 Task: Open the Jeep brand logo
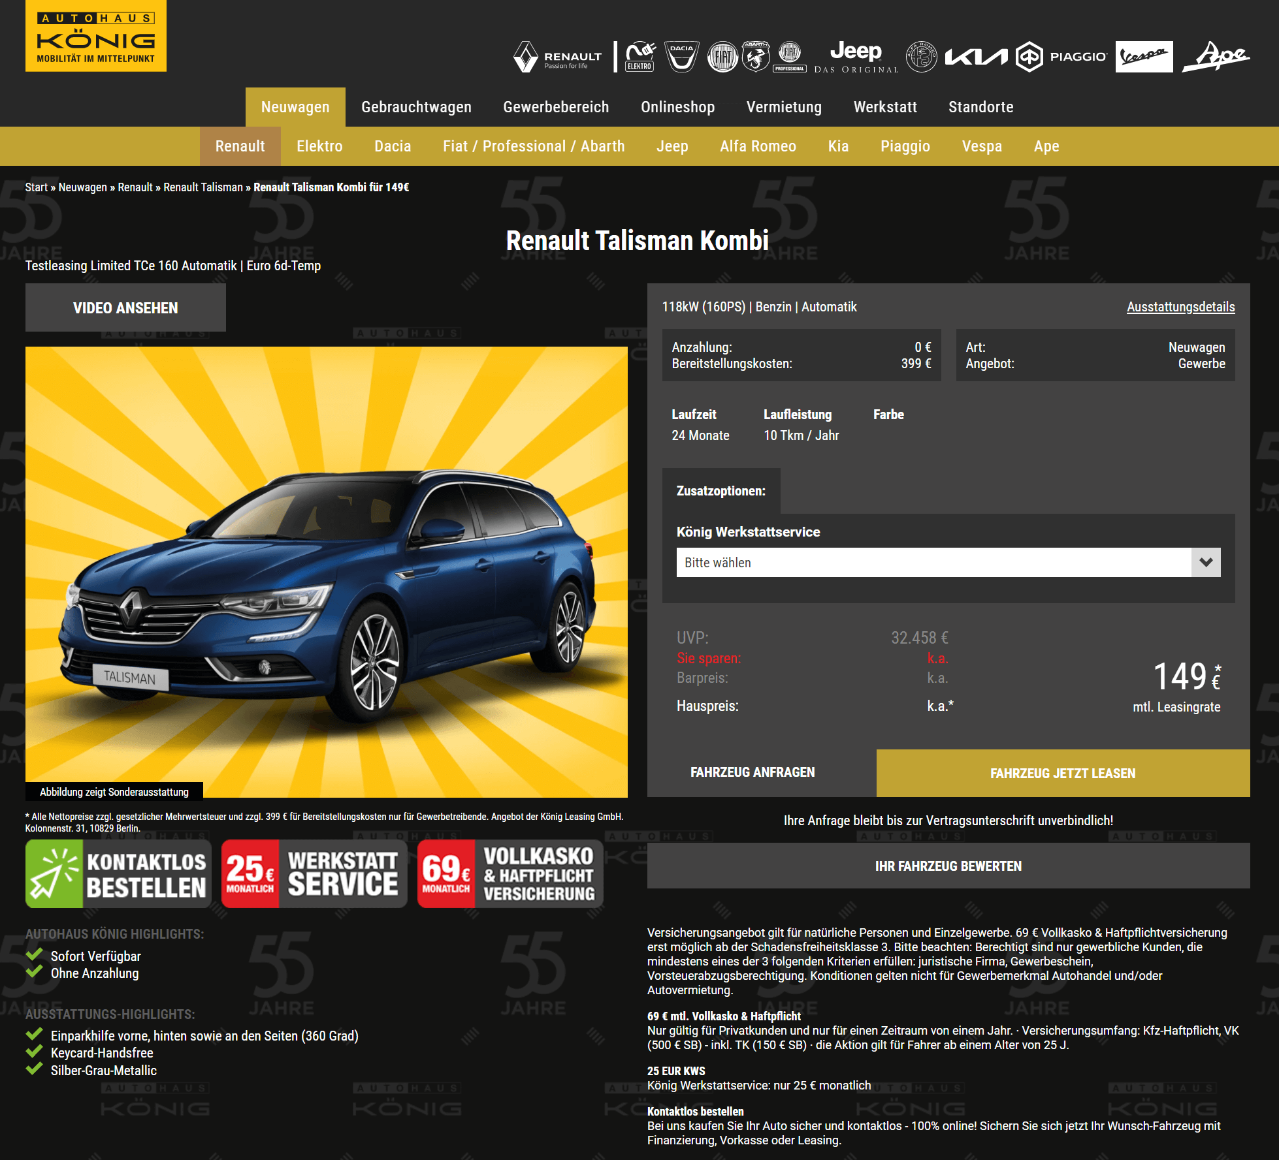click(x=856, y=57)
